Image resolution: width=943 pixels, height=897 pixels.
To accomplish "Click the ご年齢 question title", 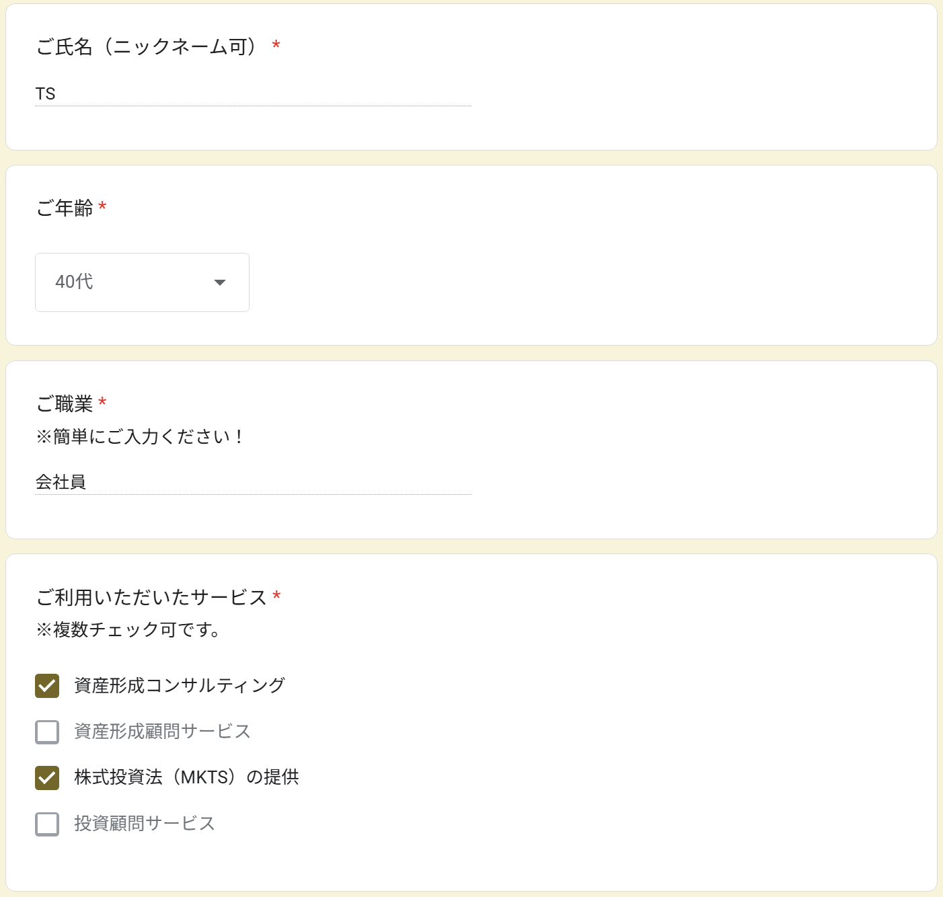I will pos(65,208).
